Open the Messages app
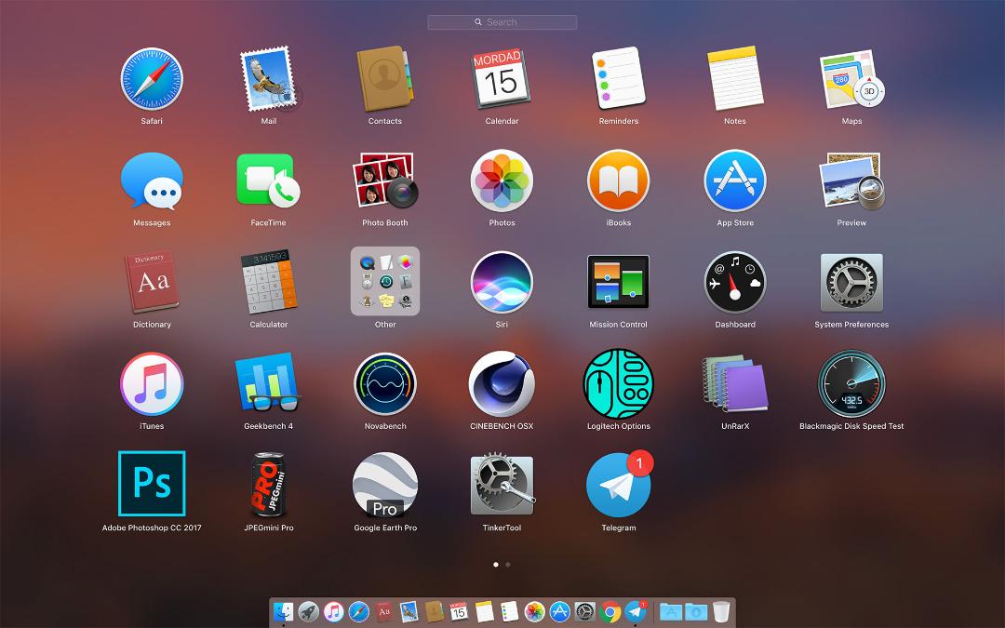Screen dimensions: 1005x628 (152, 180)
